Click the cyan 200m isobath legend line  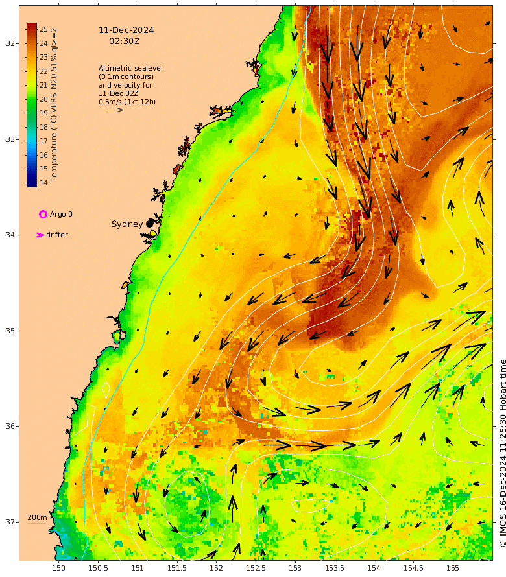[x=36, y=523]
